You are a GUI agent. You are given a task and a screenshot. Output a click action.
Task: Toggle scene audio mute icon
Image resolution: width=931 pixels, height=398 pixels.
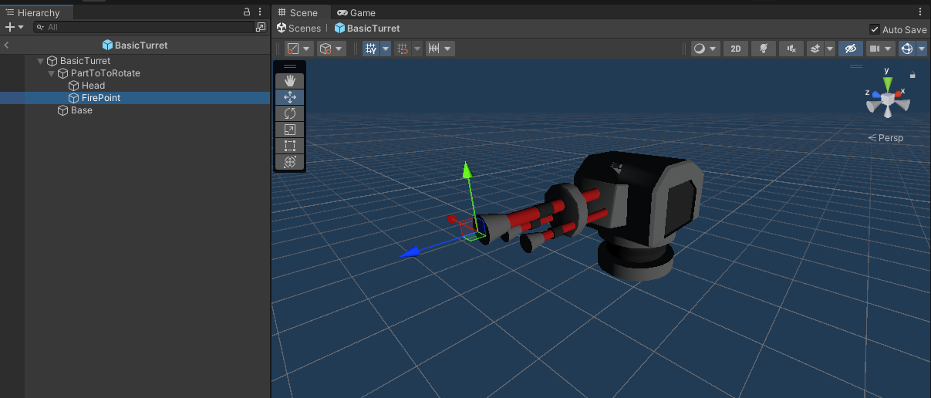(791, 49)
